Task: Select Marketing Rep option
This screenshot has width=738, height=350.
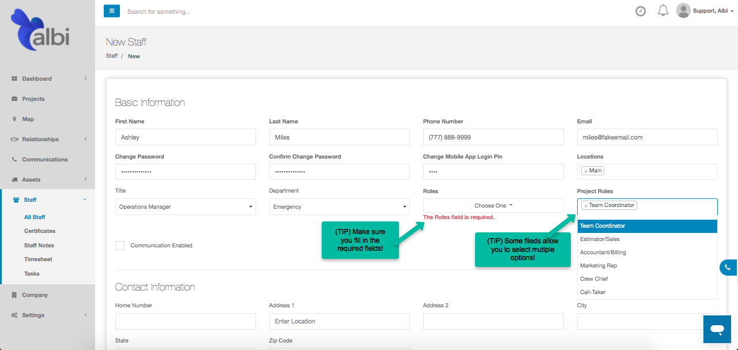Action: [647, 266]
